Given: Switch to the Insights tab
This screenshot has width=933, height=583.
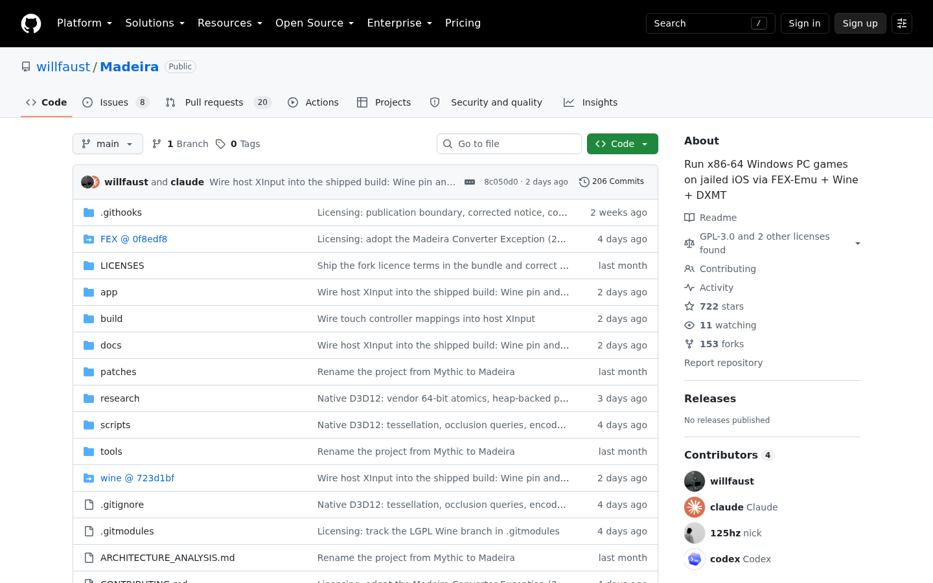Looking at the screenshot, I should (x=591, y=102).
